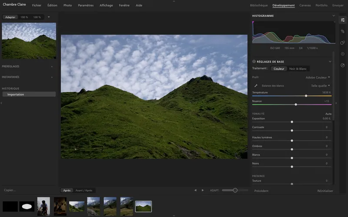Collapse the right panel arrow

(x=336, y=103)
